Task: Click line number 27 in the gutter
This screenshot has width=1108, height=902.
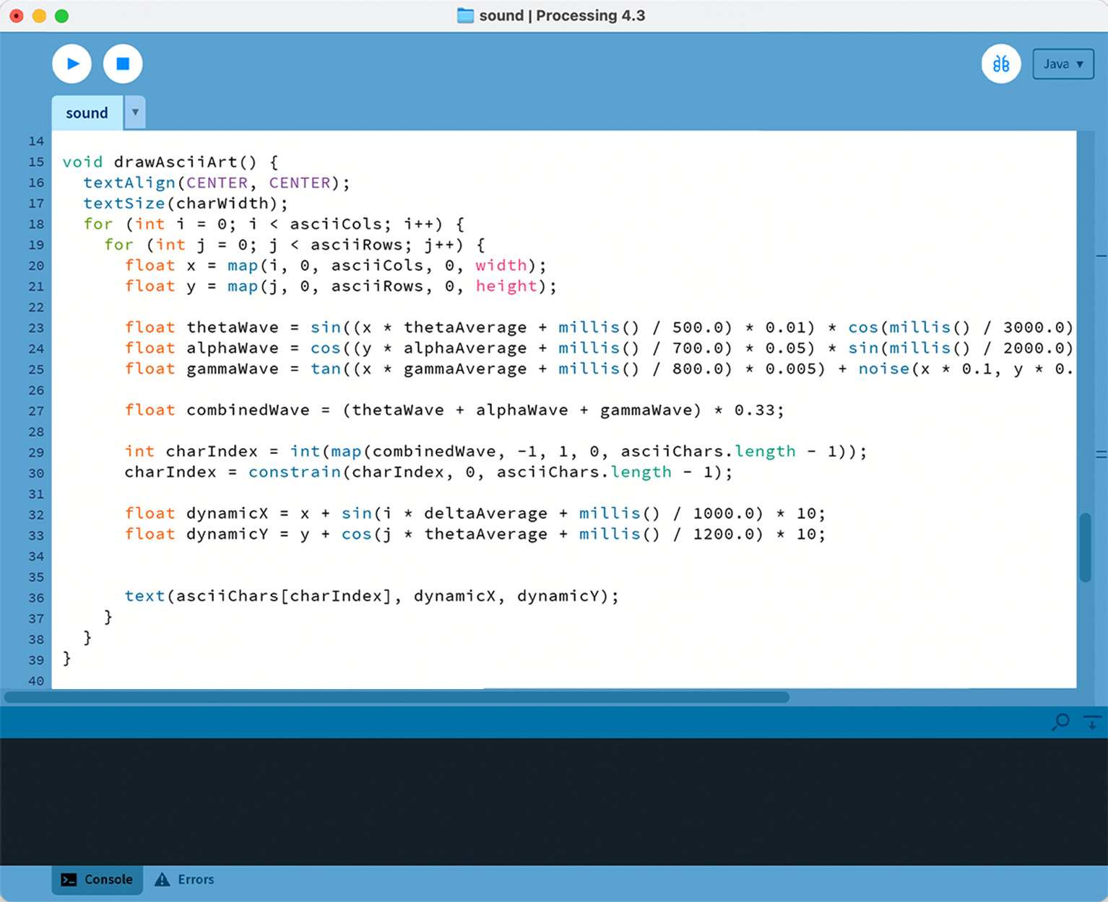Action: click(x=36, y=411)
